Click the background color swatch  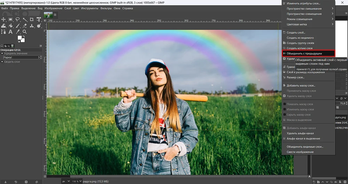[23, 41]
